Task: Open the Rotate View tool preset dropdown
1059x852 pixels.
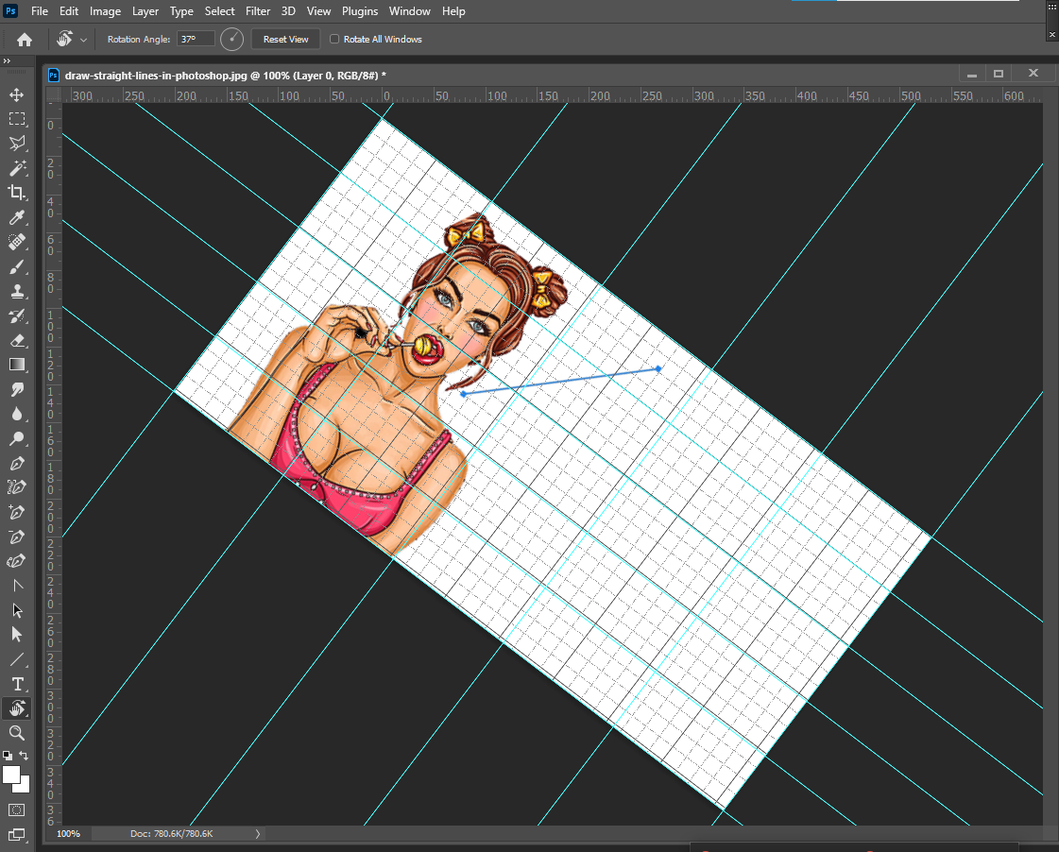Action: click(x=84, y=40)
